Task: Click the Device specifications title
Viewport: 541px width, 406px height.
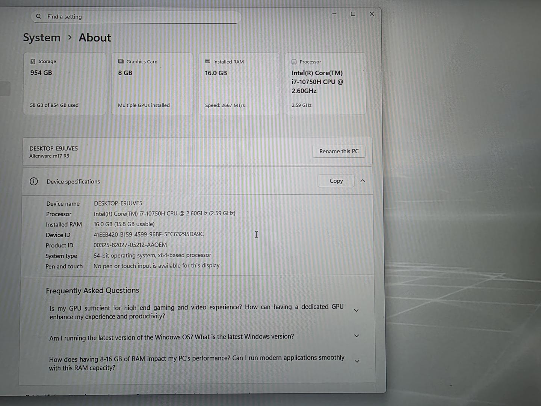Action: pyautogui.click(x=73, y=182)
